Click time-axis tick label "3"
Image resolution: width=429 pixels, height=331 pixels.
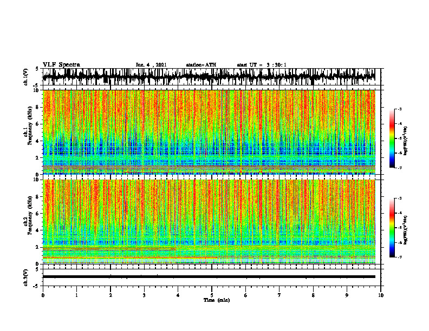tap(144, 295)
